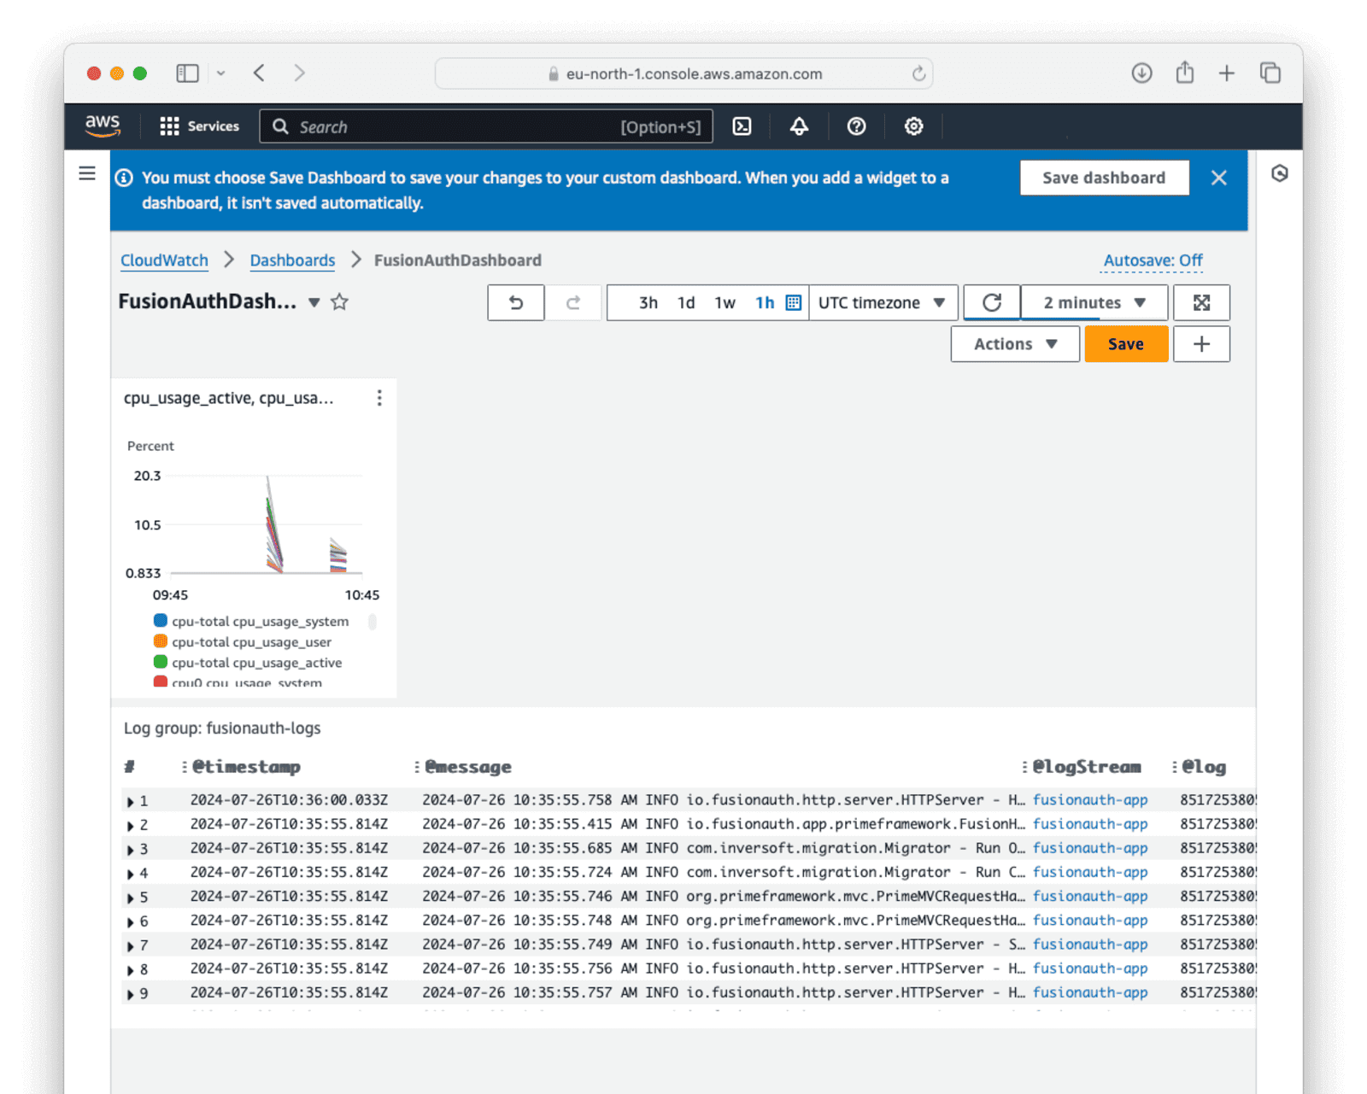This screenshot has width=1367, height=1094.
Task: Go to the Dashboards breadcrumb link
Action: pyautogui.click(x=292, y=260)
